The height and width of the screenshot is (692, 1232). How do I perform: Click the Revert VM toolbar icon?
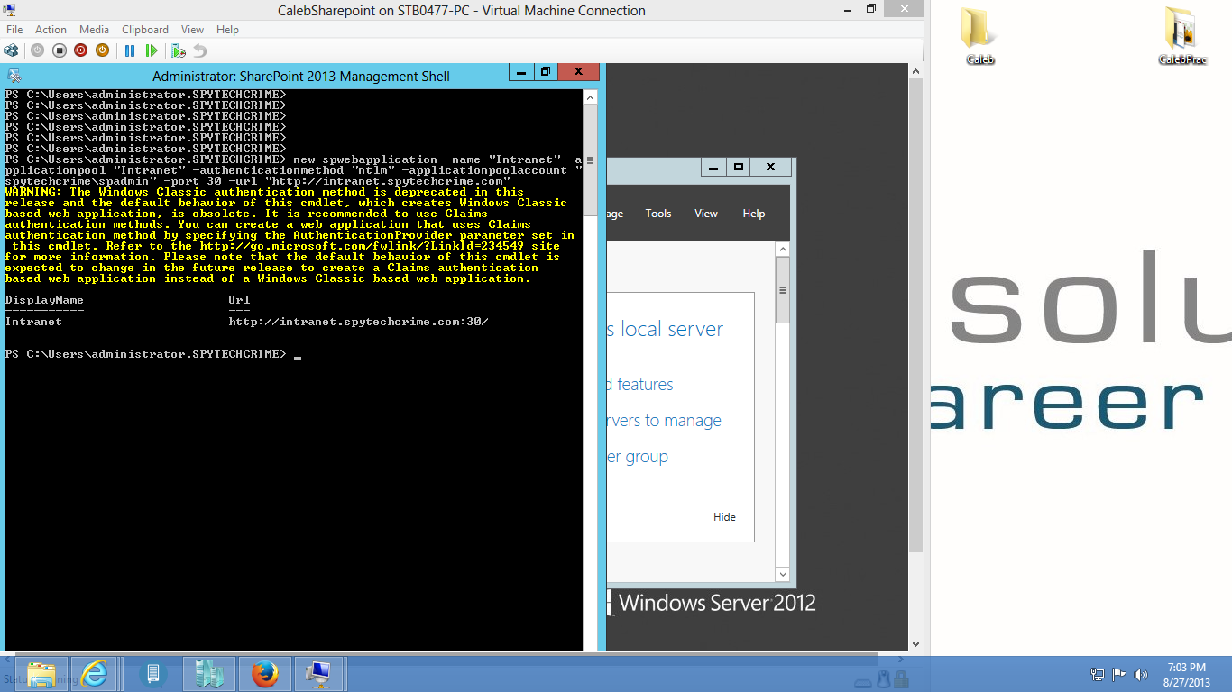click(200, 50)
